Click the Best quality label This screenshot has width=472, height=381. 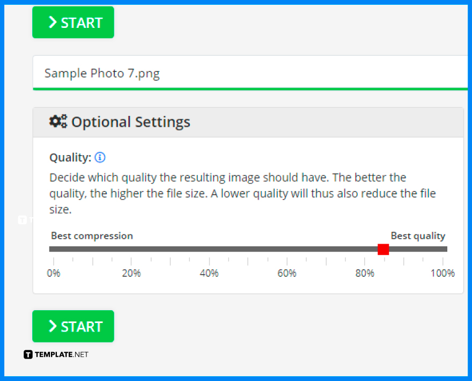pos(418,236)
